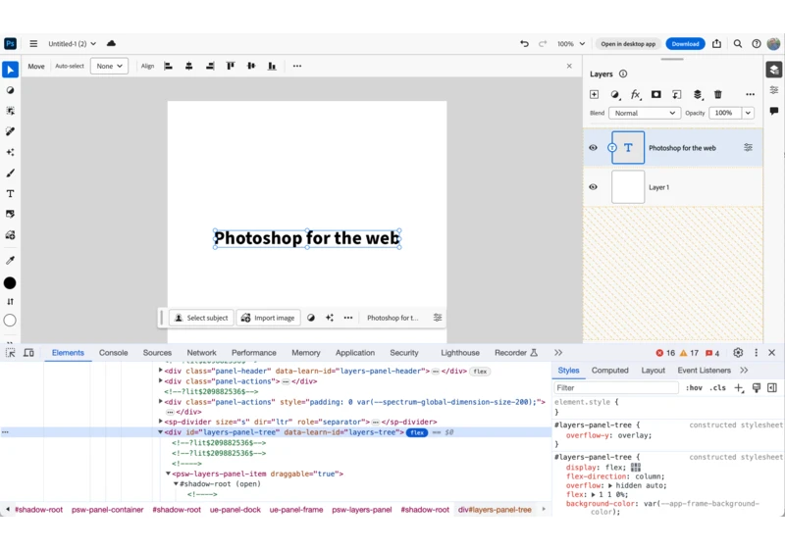Open the white background color swatch

click(x=10, y=321)
